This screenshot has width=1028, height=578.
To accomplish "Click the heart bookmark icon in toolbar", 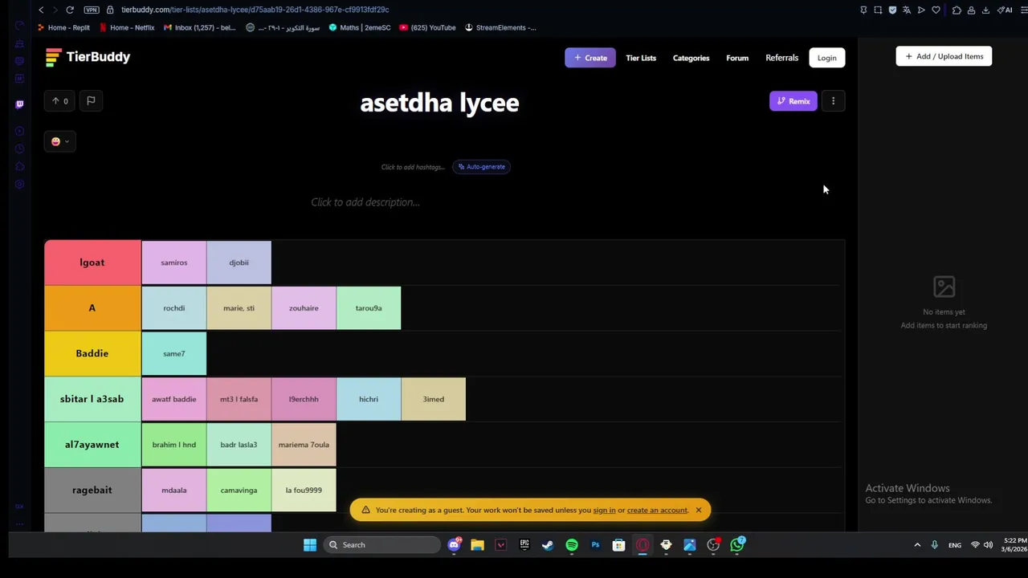I will (x=936, y=10).
